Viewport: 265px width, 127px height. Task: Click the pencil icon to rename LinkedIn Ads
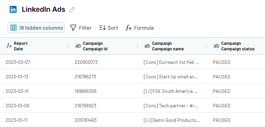(72, 9)
